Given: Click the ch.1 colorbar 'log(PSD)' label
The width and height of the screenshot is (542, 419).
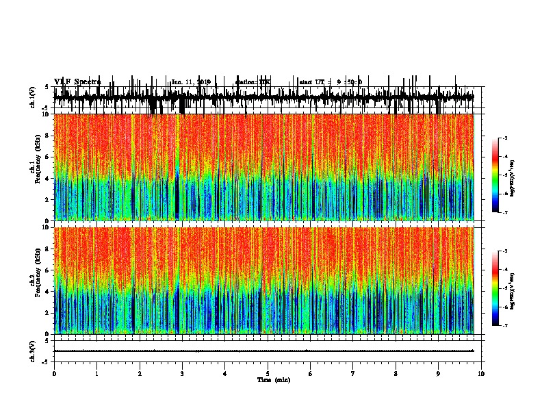Looking at the screenshot, I should click(512, 178).
